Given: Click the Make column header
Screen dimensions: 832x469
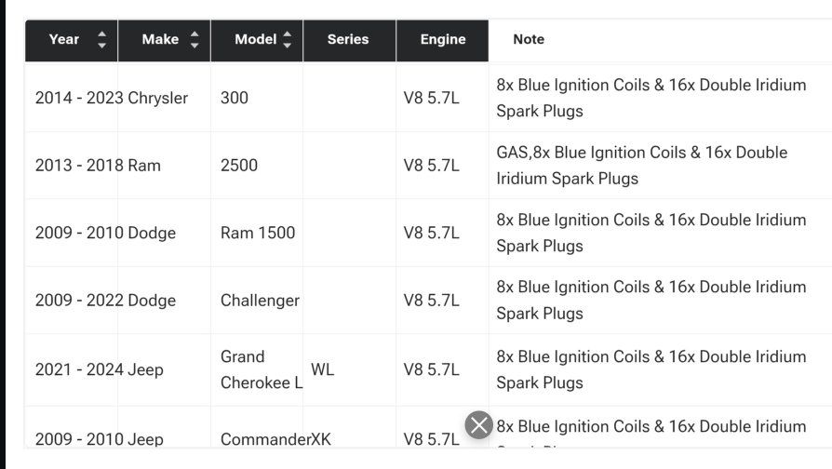Looking at the screenshot, I should 160,40.
